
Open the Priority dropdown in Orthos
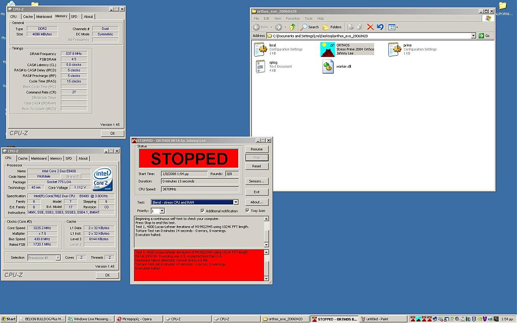click(x=162, y=210)
